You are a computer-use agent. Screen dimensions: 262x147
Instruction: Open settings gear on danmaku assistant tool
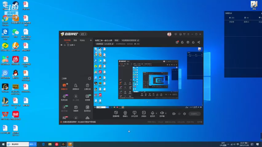coord(67,84)
